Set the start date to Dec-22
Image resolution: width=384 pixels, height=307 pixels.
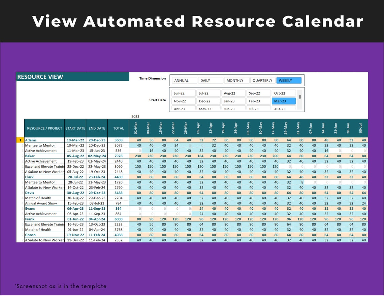[209, 101]
